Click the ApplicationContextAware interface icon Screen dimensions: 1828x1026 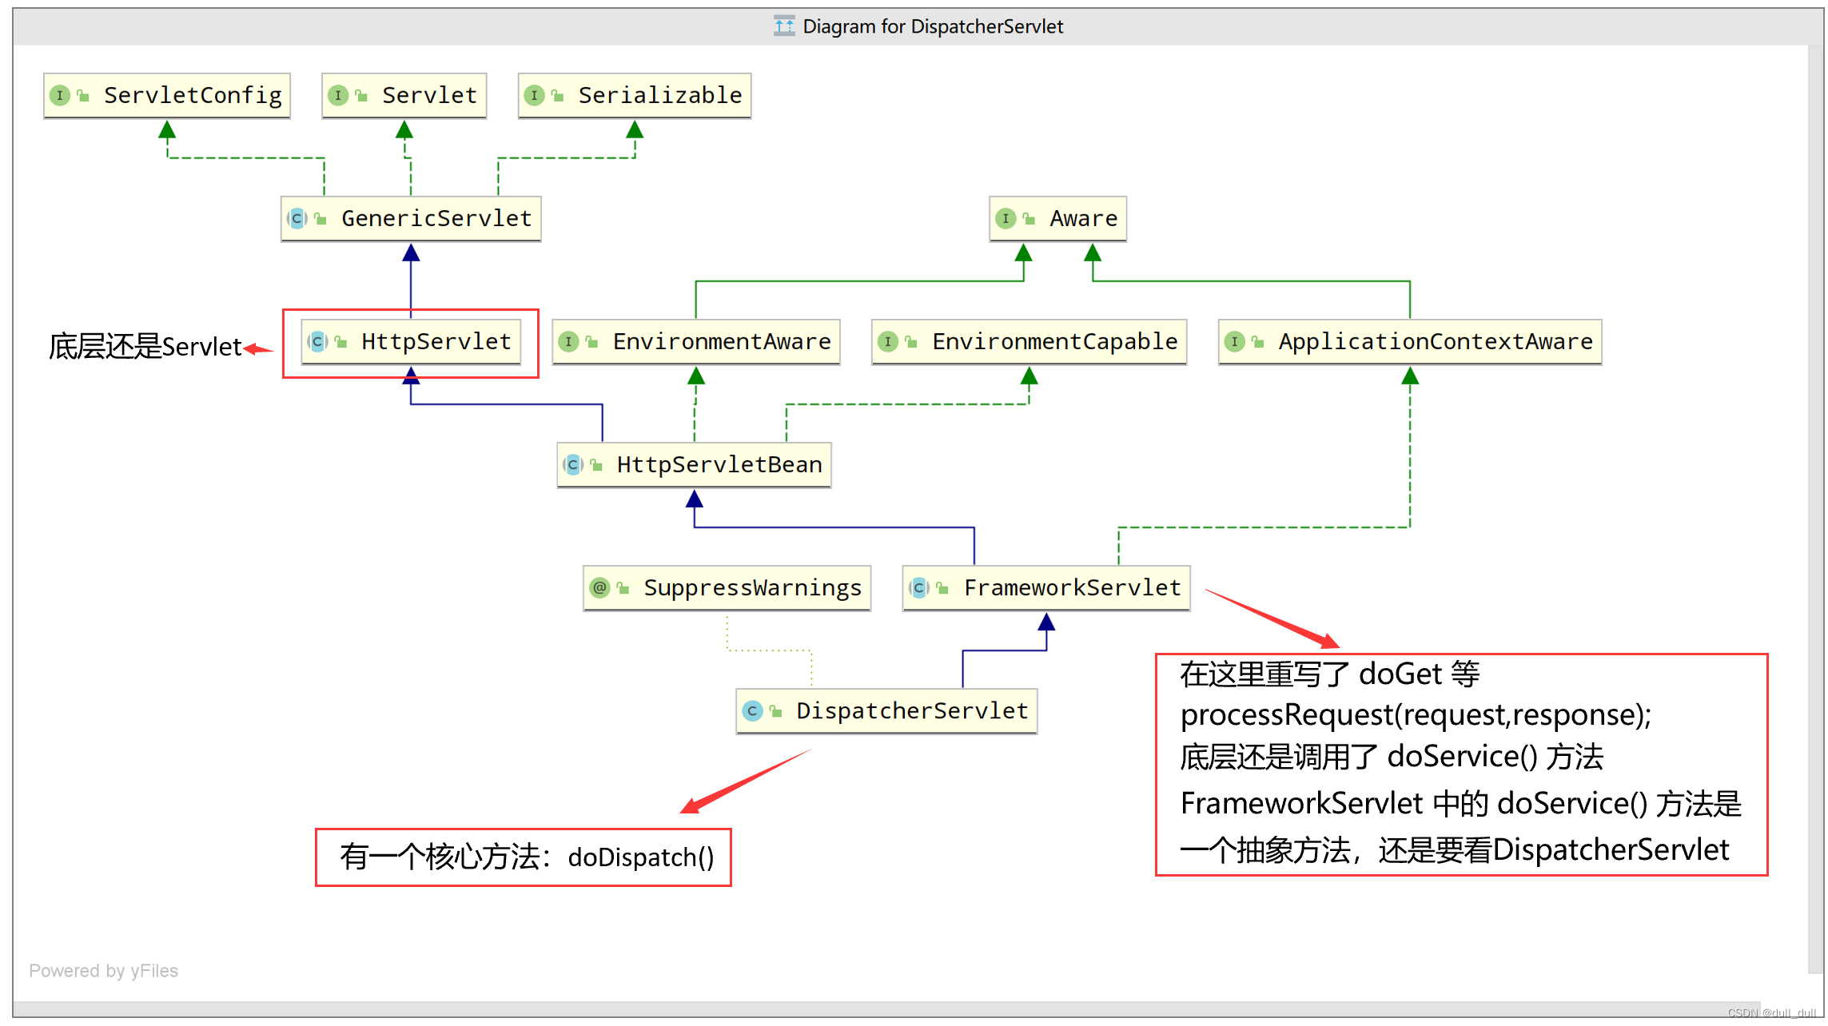1234,342
